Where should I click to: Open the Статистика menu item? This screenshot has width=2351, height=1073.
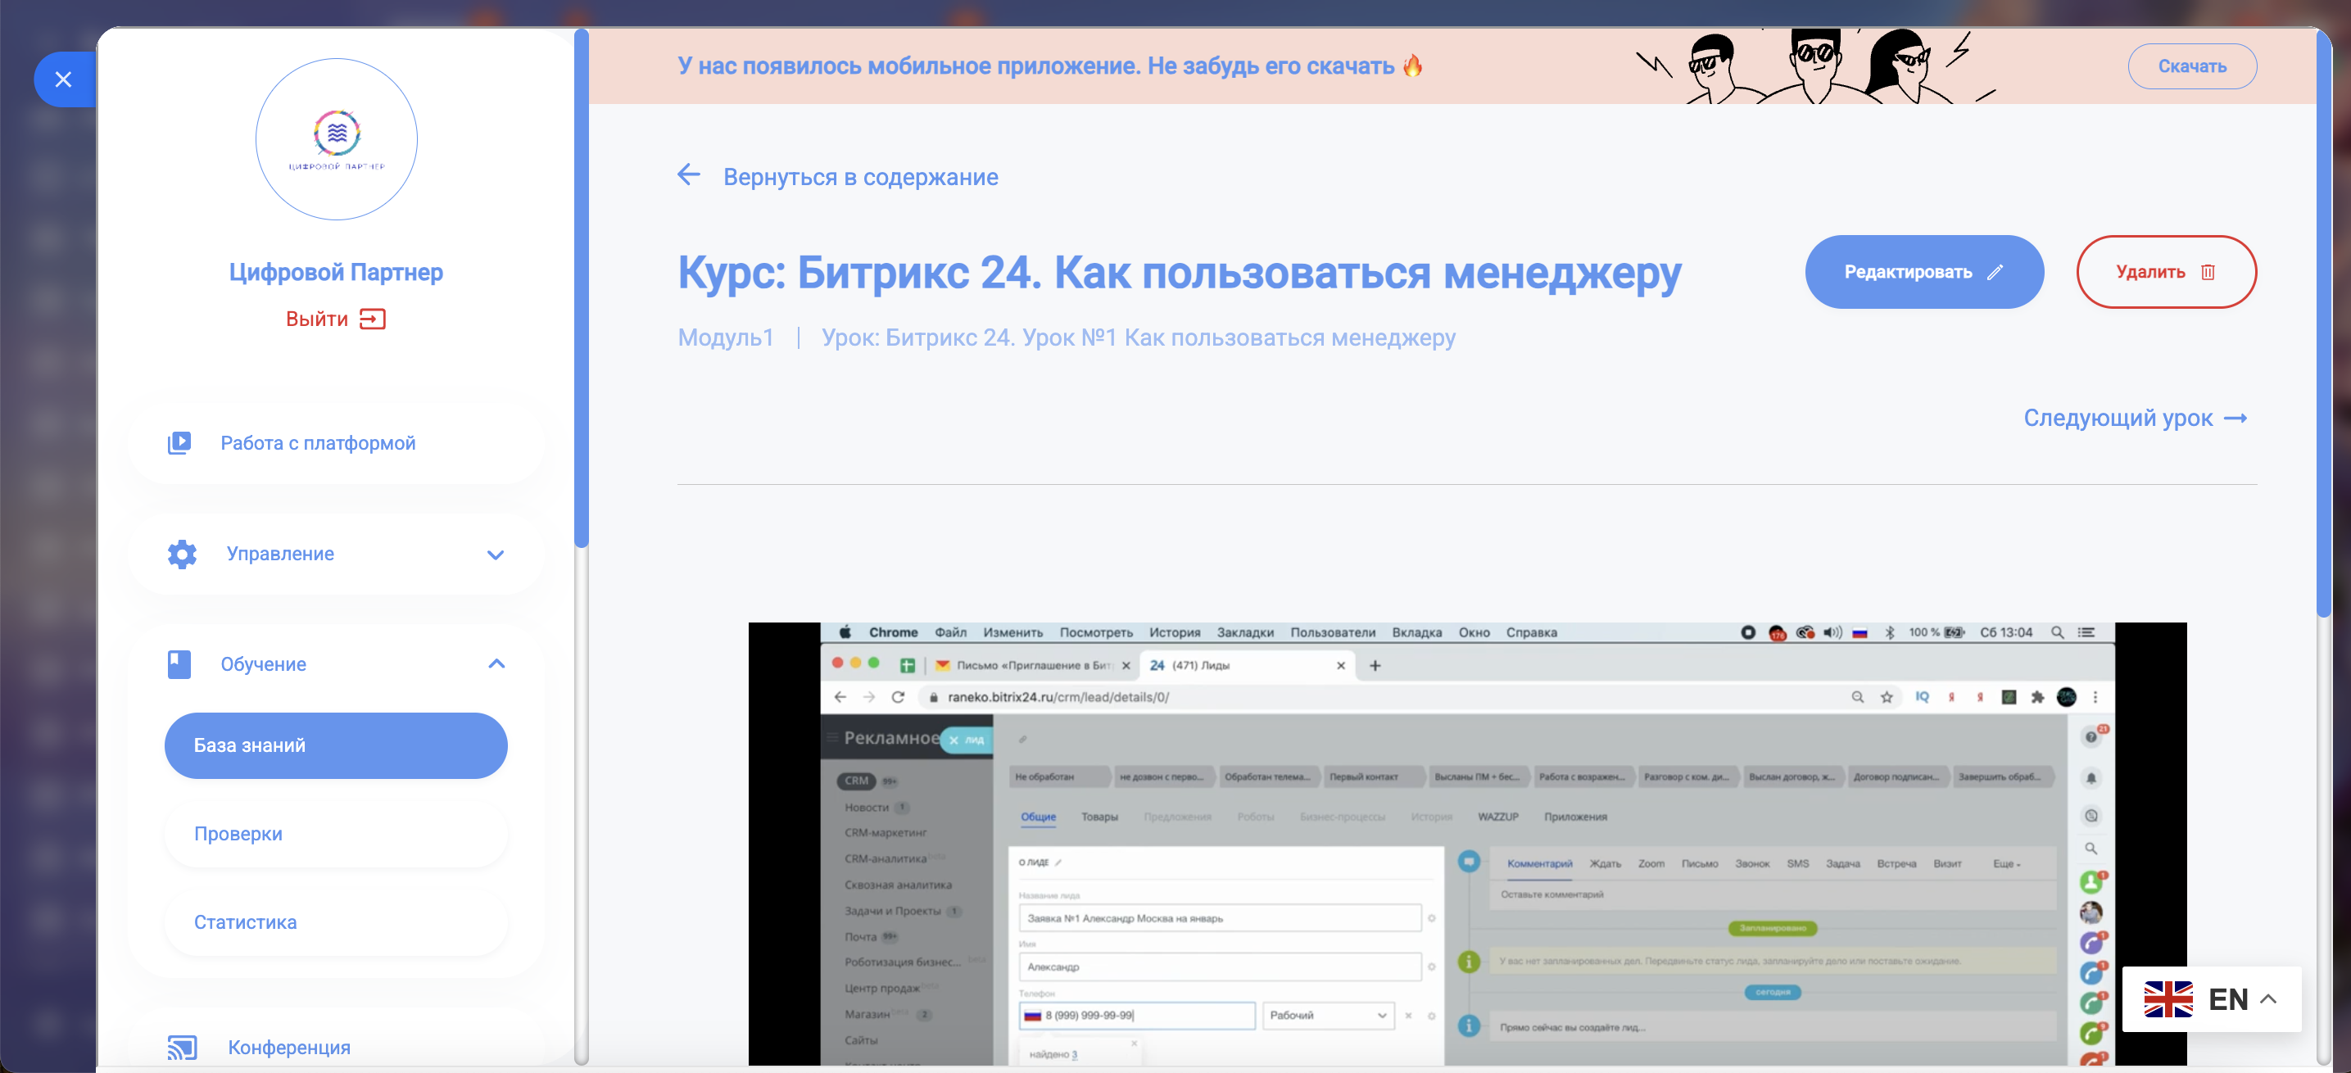pyautogui.click(x=336, y=921)
